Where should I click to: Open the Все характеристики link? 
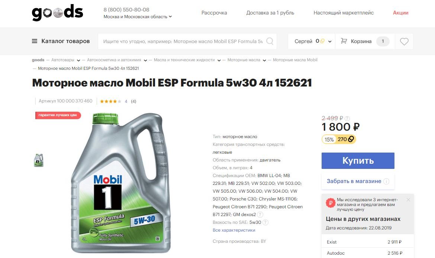[234, 230]
